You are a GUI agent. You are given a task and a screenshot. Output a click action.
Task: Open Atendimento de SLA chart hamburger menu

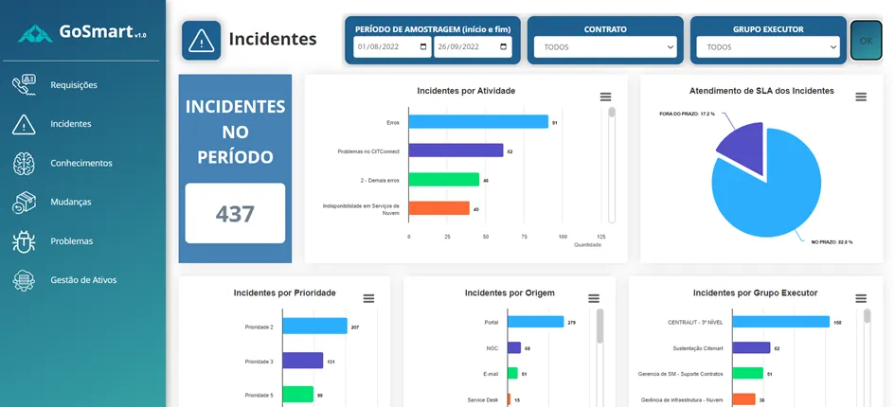pyautogui.click(x=861, y=97)
